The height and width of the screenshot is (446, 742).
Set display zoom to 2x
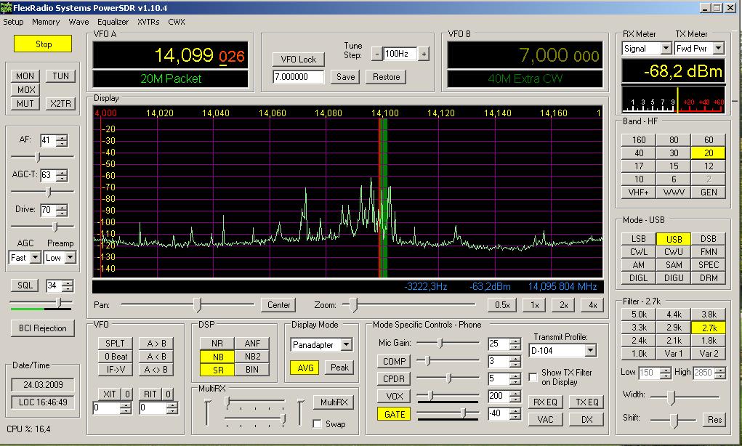pos(563,305)
